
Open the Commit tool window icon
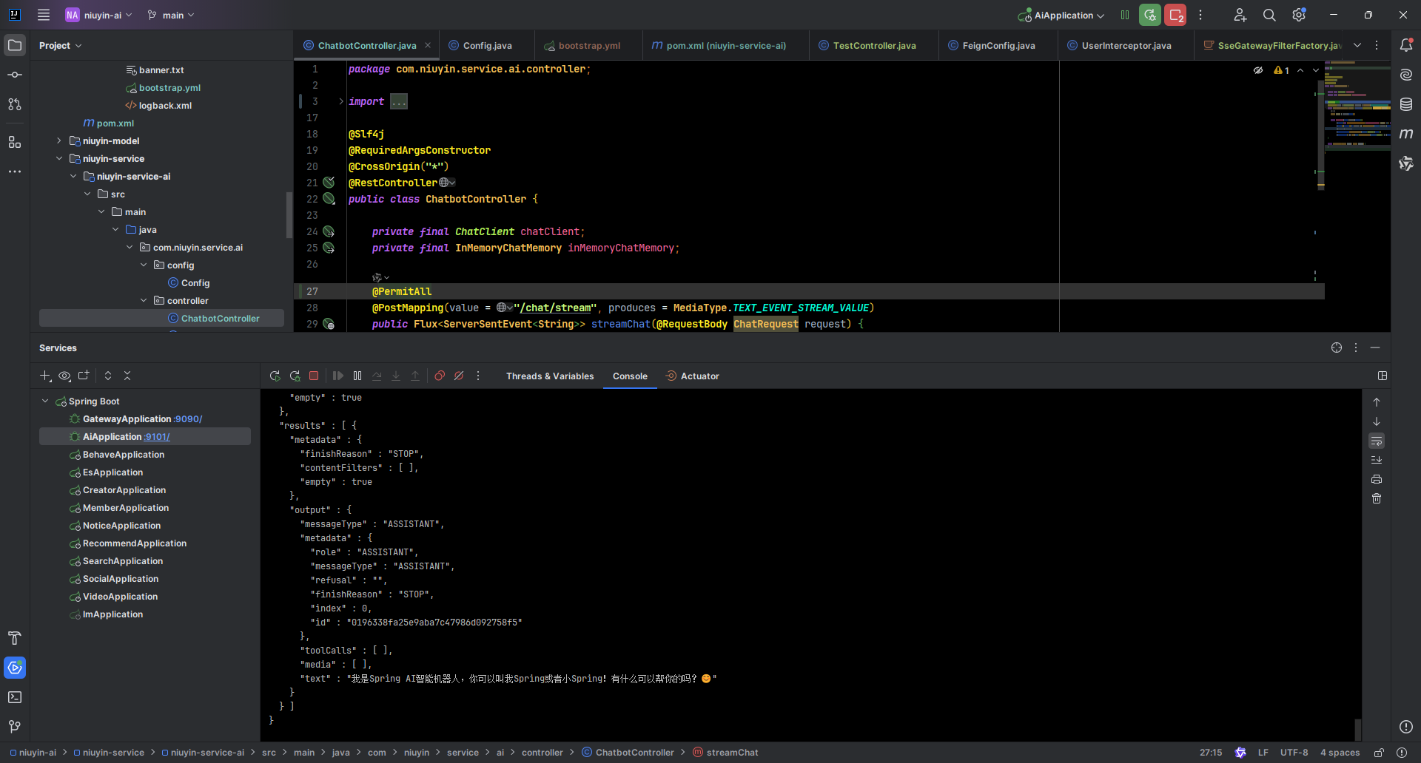coord(15,75)
